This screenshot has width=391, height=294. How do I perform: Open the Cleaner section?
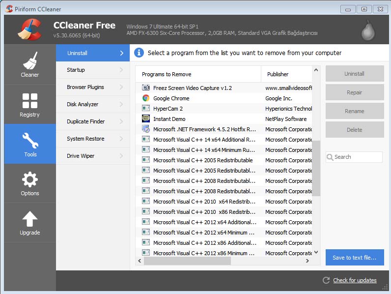29,64
